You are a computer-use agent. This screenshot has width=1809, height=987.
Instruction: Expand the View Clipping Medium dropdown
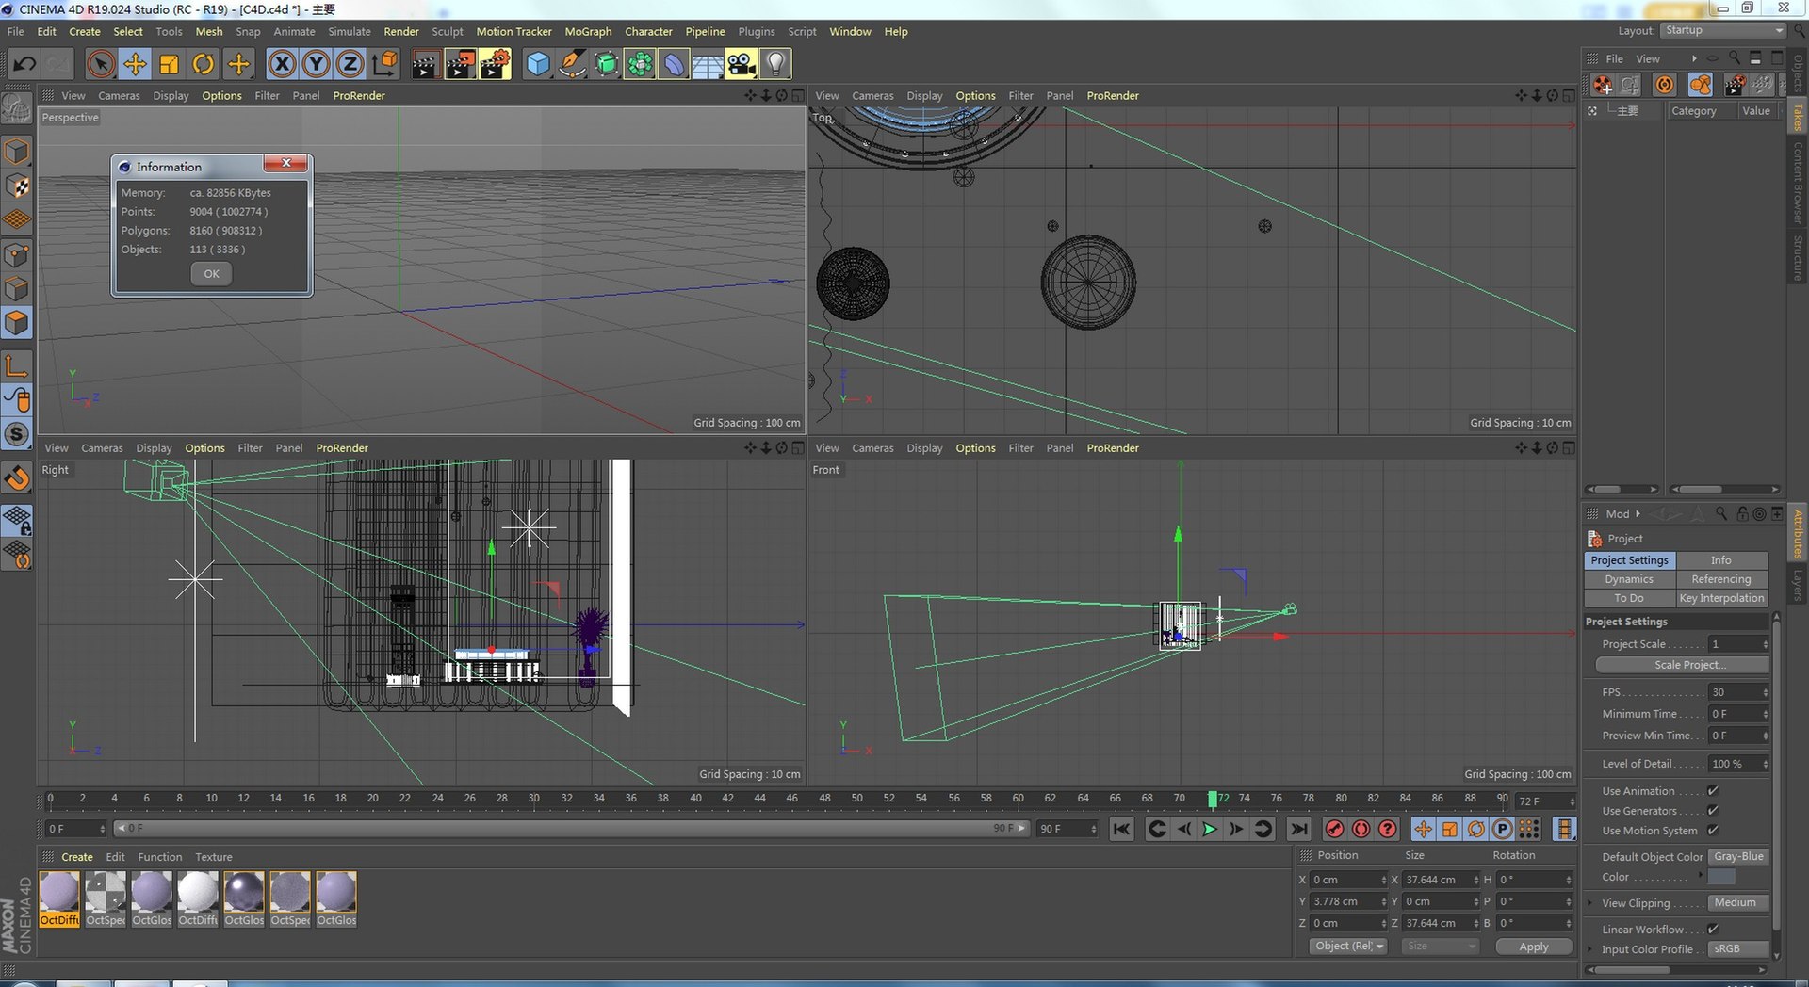point(1738,903)
